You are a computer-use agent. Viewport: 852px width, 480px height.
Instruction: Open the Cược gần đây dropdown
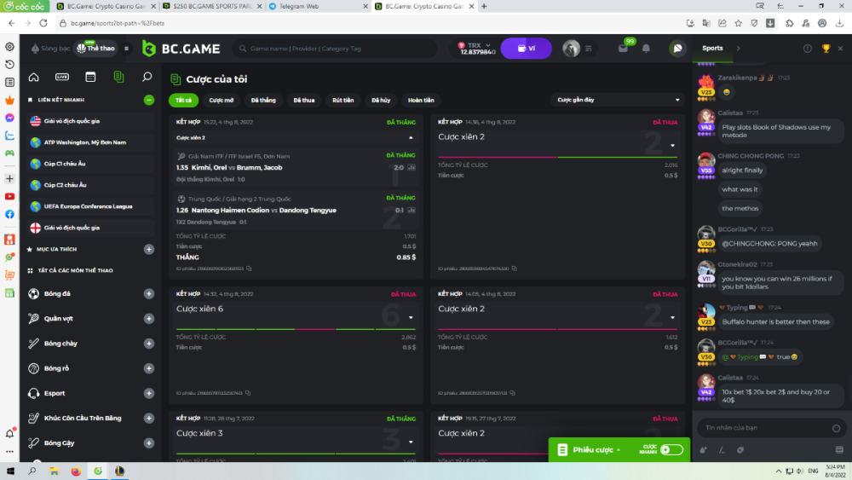coord(616,100)
